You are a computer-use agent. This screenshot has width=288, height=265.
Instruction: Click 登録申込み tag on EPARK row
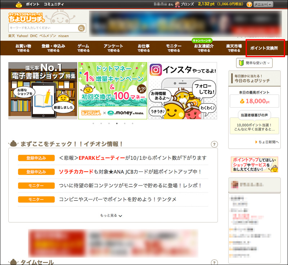36,158
